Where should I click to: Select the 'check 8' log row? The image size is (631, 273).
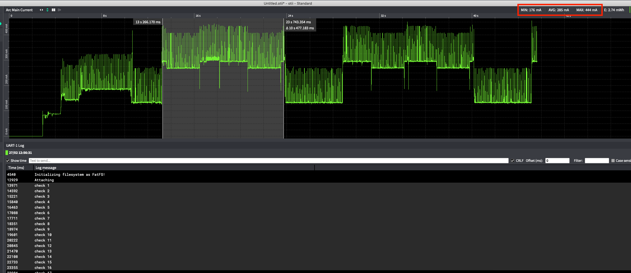(318, 224)
